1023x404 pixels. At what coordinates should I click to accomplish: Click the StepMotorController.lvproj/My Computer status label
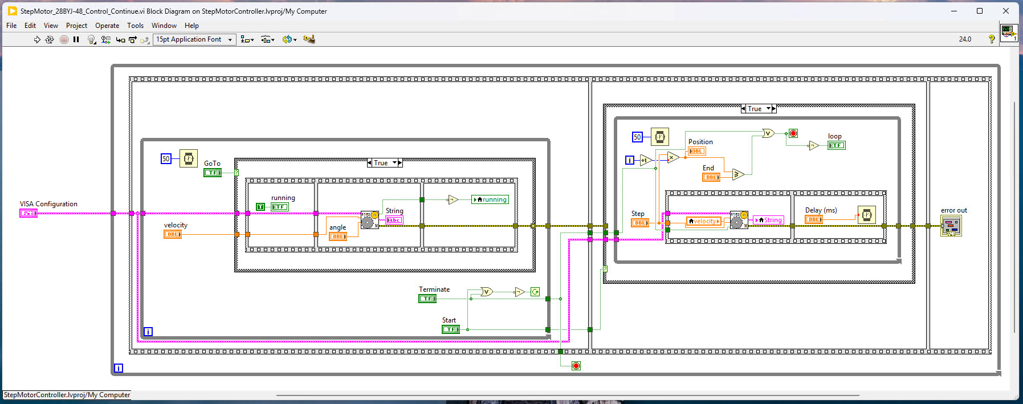point(67,395)
